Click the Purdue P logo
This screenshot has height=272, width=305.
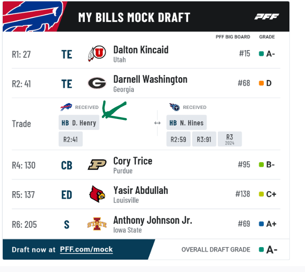pyautogui.click(x=97, y=164)
